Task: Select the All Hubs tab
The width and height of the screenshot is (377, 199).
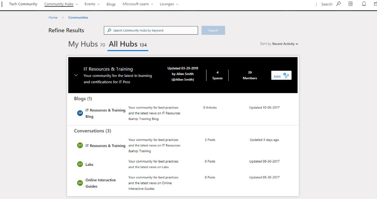Action: (128, 44)
